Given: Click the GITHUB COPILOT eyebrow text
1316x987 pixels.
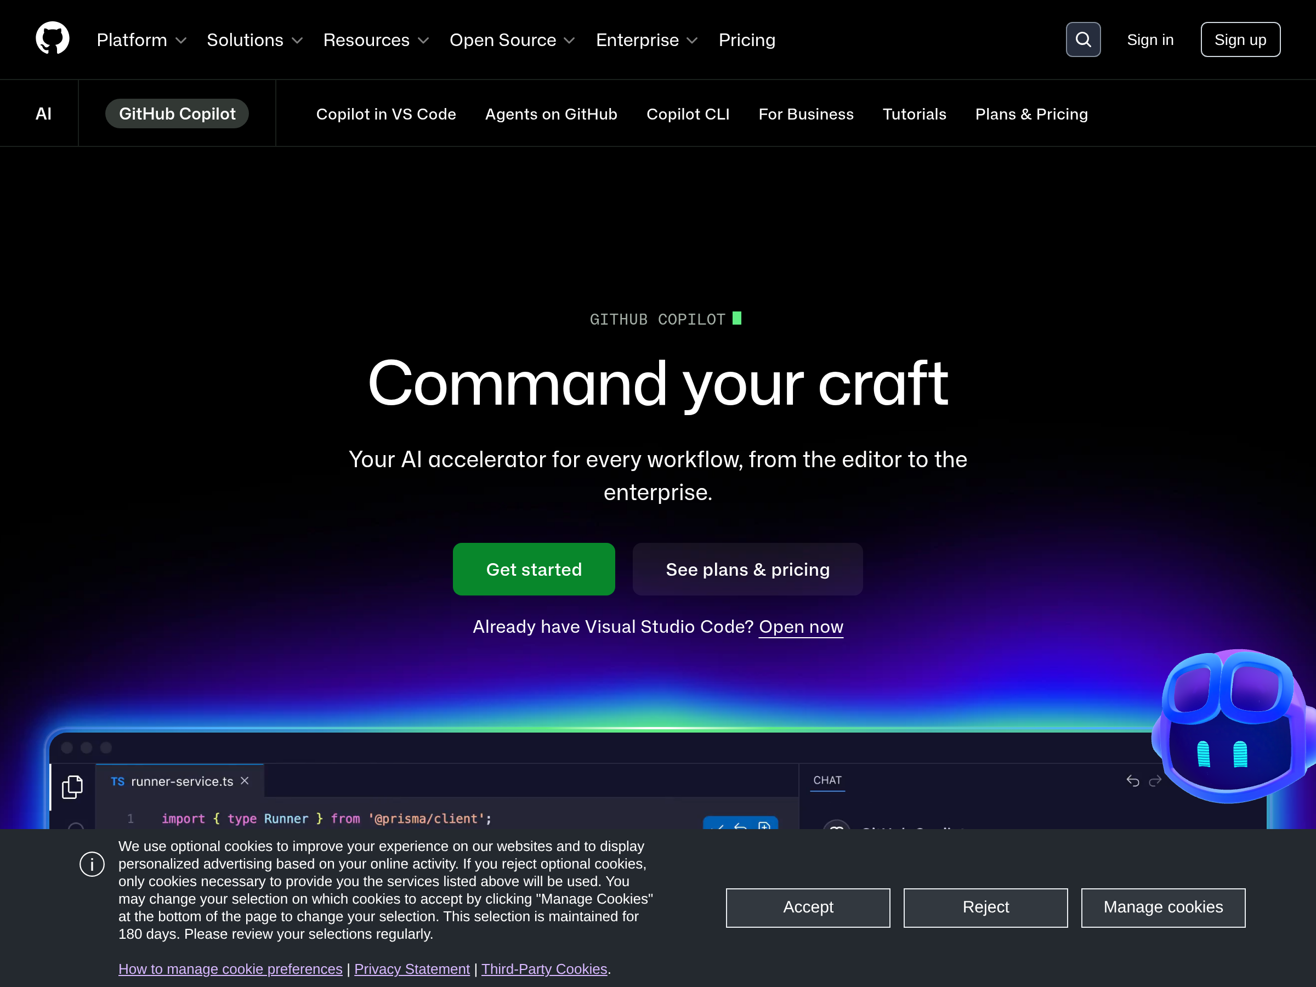Looking at the screenshot, I should tap(657, 320).
